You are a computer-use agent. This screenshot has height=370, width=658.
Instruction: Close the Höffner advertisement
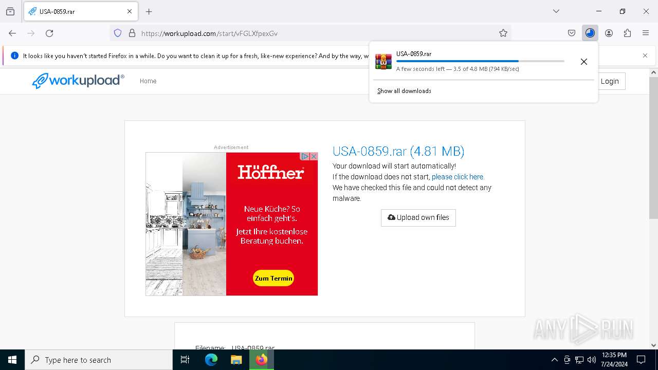(314, 156)
